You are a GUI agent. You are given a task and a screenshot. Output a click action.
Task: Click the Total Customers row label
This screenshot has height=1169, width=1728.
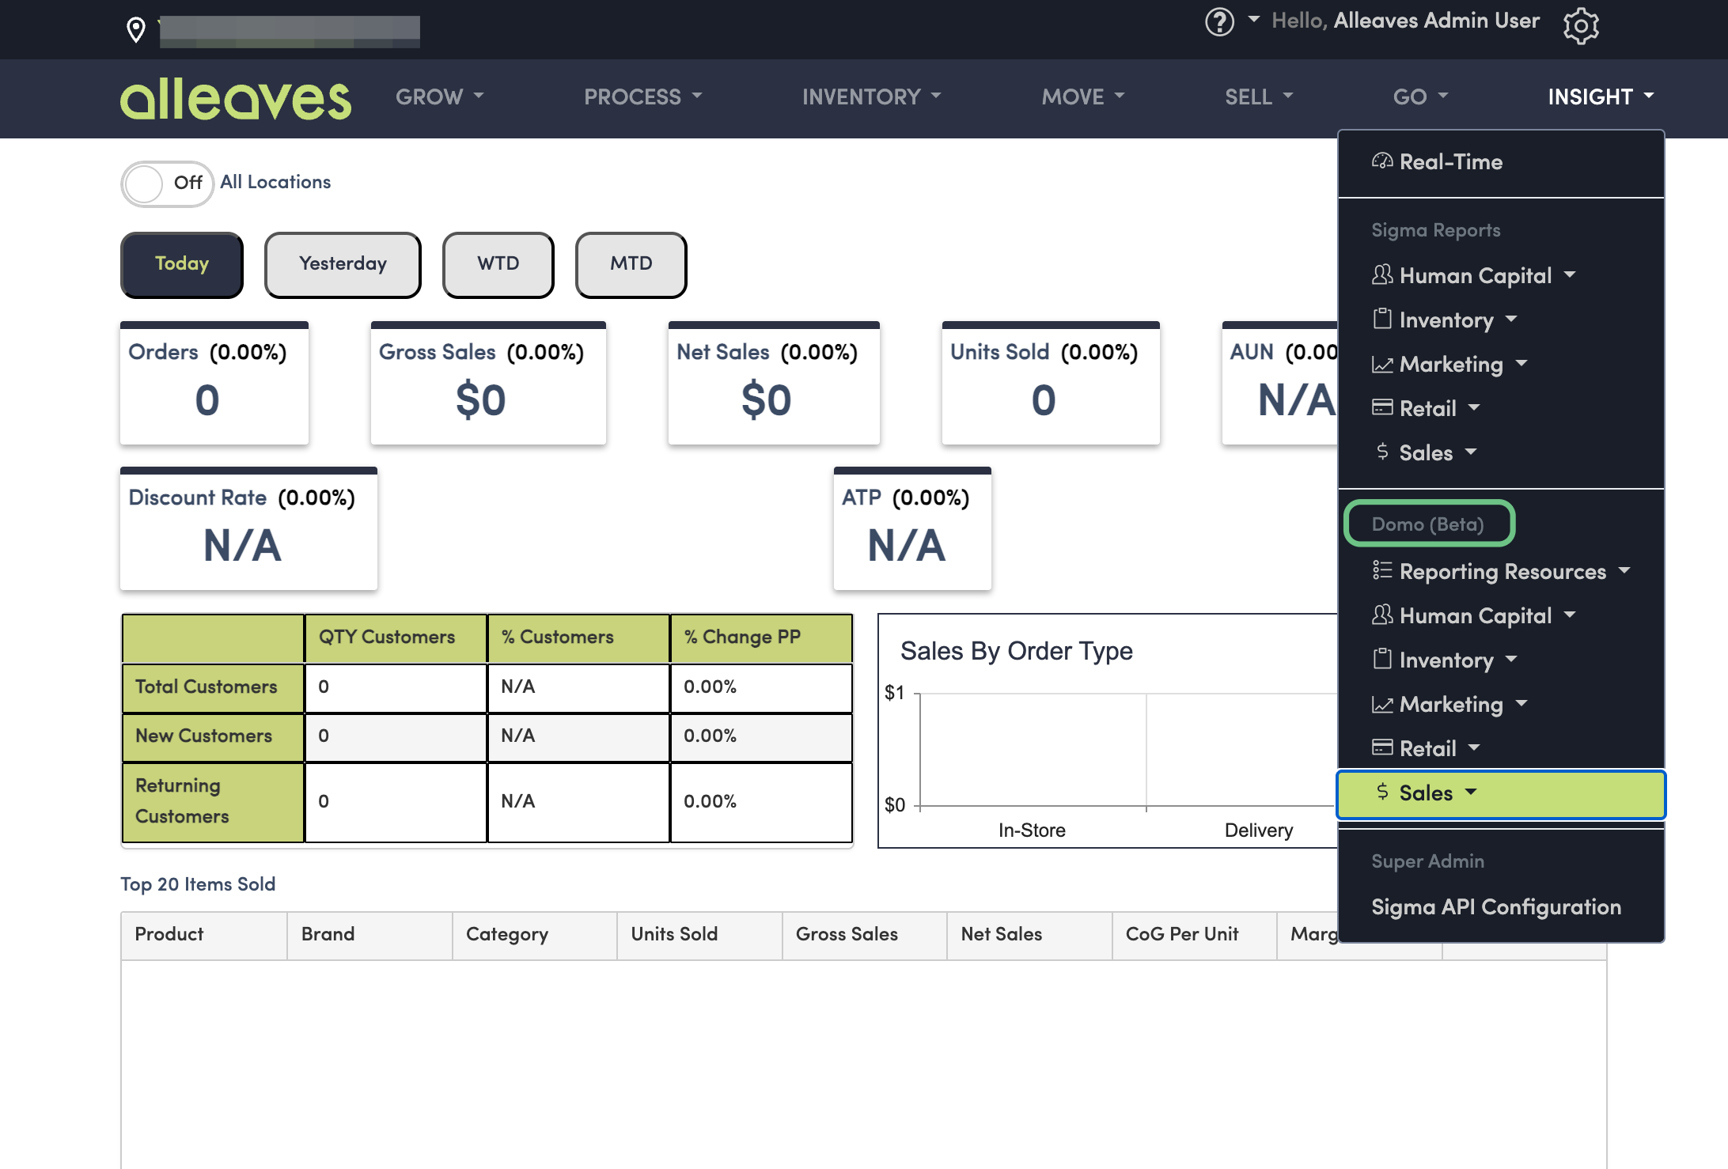pyautogui.click(x=213, y=687)
